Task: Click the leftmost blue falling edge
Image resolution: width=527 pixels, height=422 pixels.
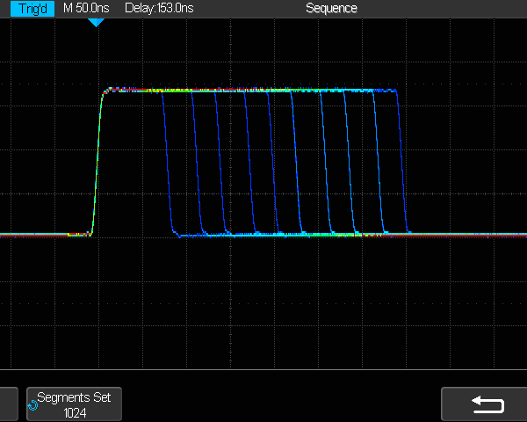Action: [x=167, y=163]
